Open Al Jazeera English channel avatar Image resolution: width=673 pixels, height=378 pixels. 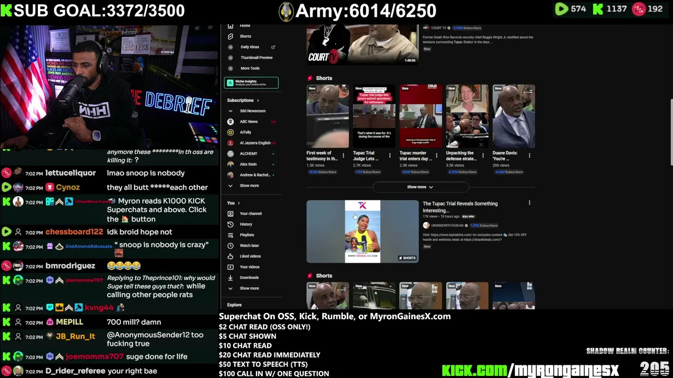pyautogui.click(x=230, y=143)
